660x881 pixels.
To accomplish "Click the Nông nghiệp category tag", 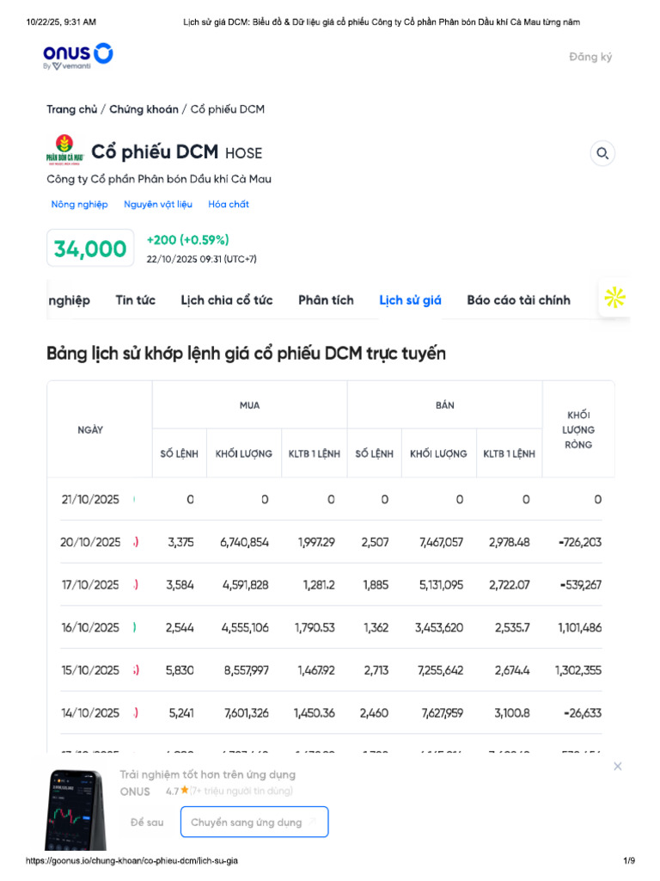I will [x=80, y=204].
